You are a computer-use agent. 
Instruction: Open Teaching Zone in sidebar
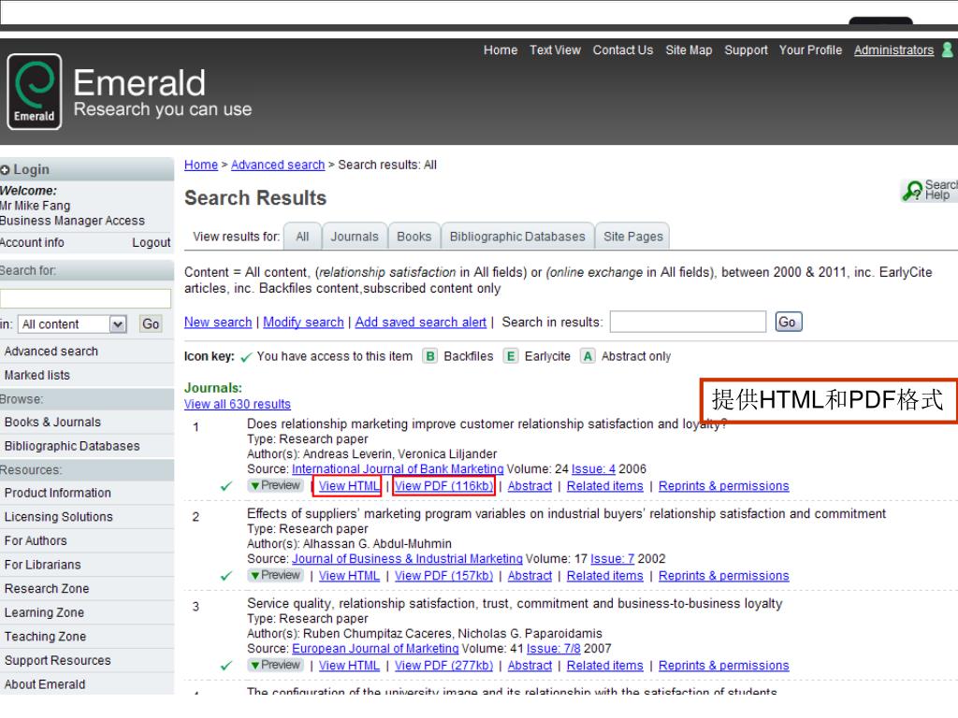coord(45,636)
